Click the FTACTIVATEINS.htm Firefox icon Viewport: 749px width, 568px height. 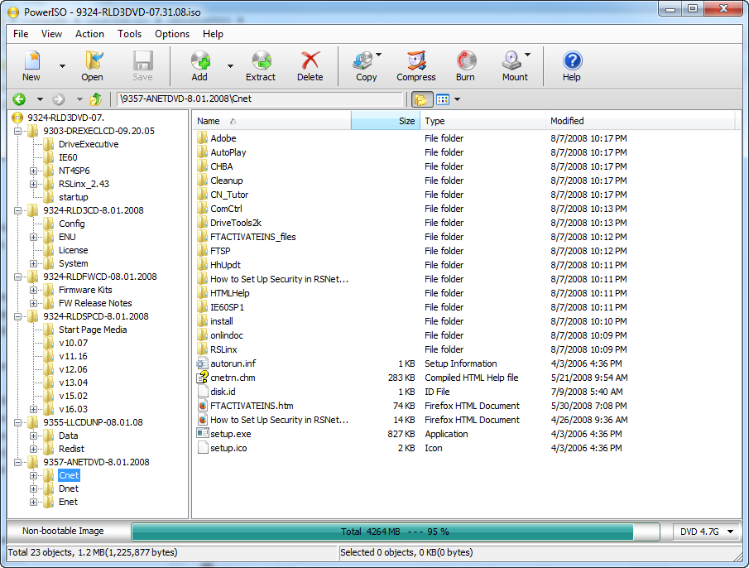pyautogui.click(x=203, y=406)
